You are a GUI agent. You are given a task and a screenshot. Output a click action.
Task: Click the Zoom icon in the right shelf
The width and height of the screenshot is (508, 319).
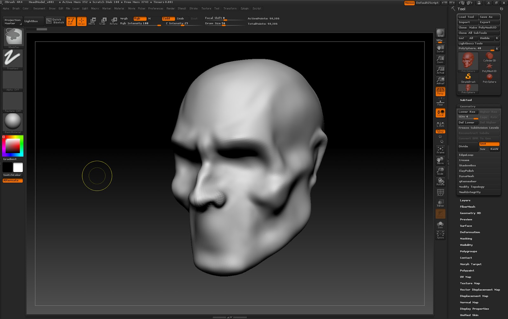tap(440, 59)
